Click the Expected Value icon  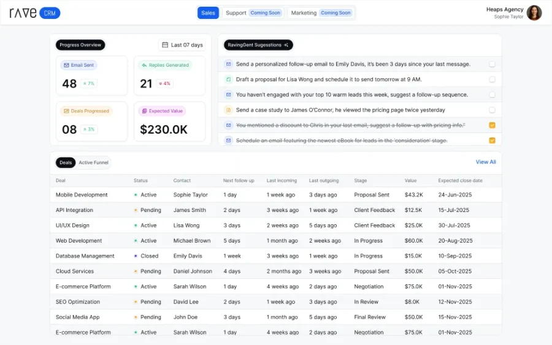pyautogui.click(x=144, y=111)
